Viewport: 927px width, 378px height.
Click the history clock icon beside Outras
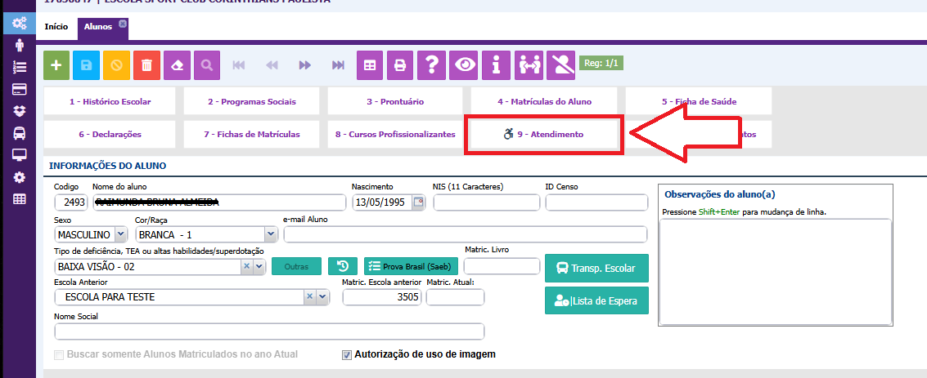(x=343, y=266)
